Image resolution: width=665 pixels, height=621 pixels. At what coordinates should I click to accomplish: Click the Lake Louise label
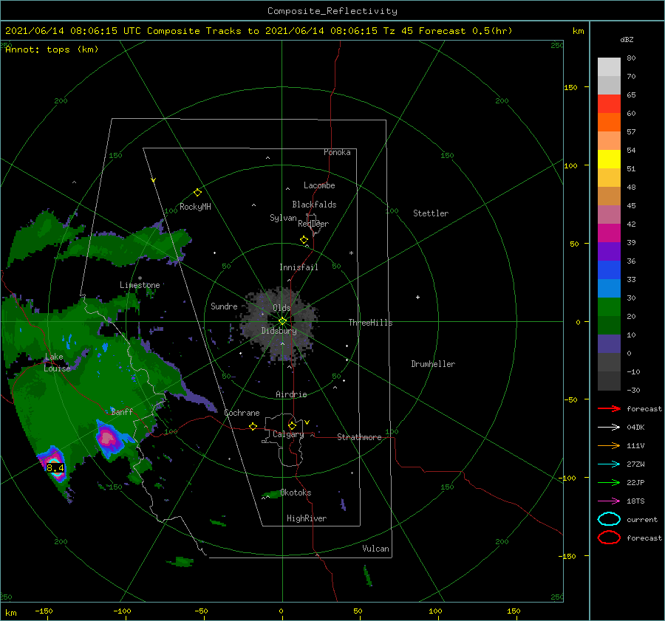[57, 363]
